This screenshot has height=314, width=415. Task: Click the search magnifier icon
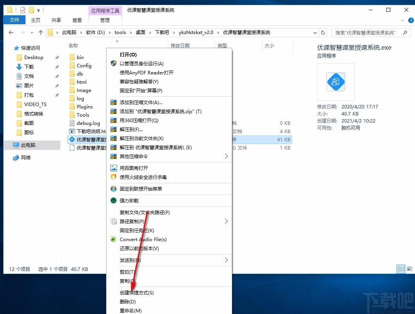click(x=405, y=32)
